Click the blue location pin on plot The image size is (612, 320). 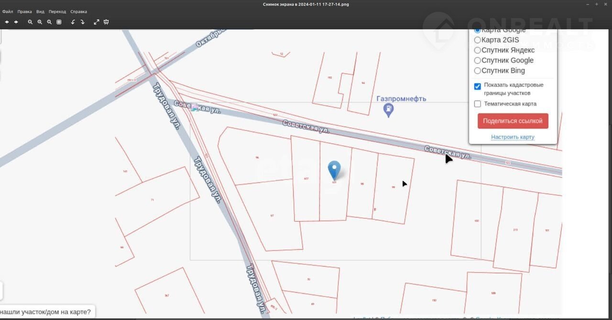coord(334,170)
